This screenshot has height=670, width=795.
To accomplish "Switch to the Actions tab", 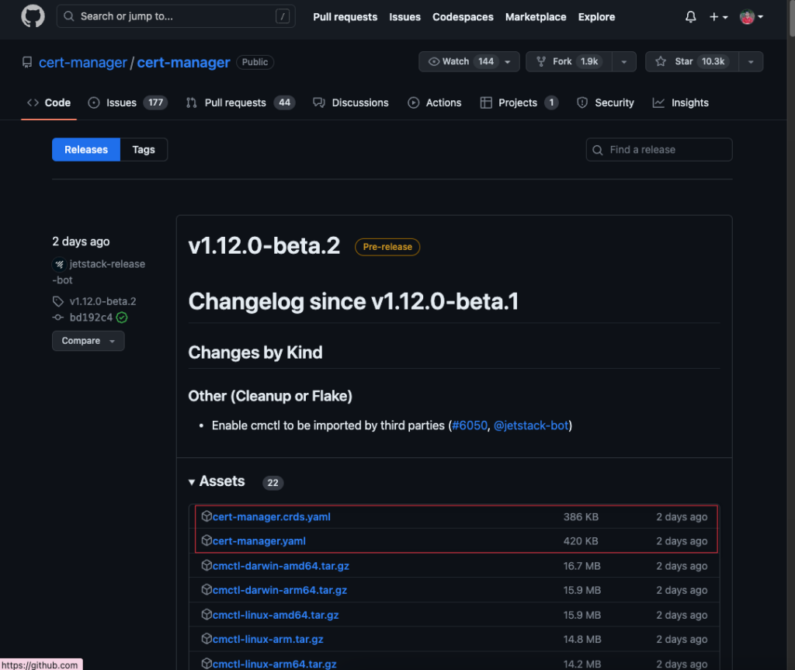I will [x=435, y=102].
